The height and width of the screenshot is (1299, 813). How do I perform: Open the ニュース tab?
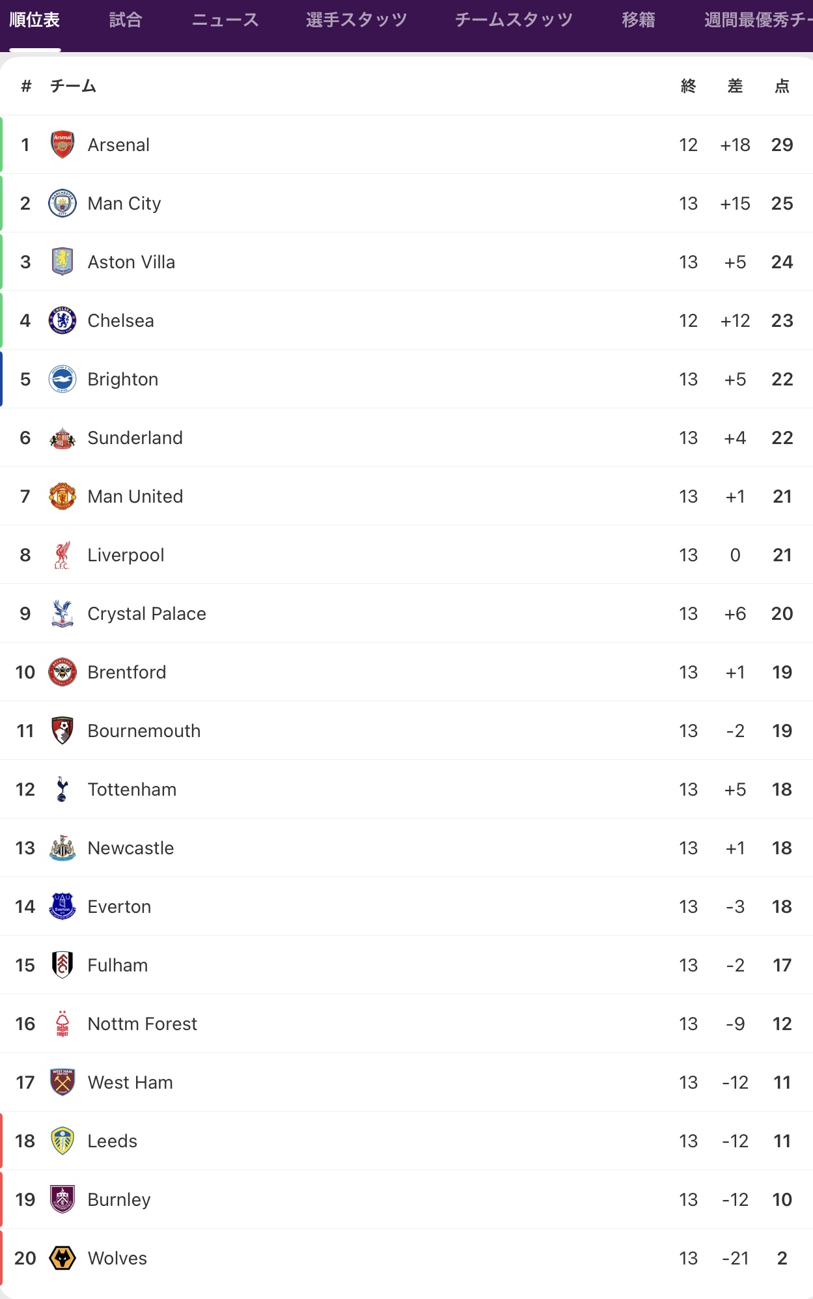225,21
